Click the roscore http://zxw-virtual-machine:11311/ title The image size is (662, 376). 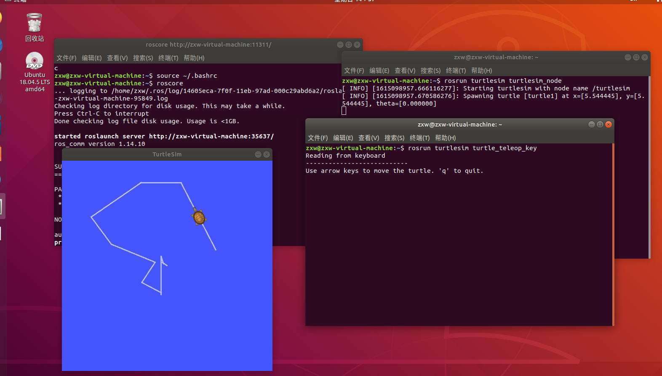(x=208, y=45)
